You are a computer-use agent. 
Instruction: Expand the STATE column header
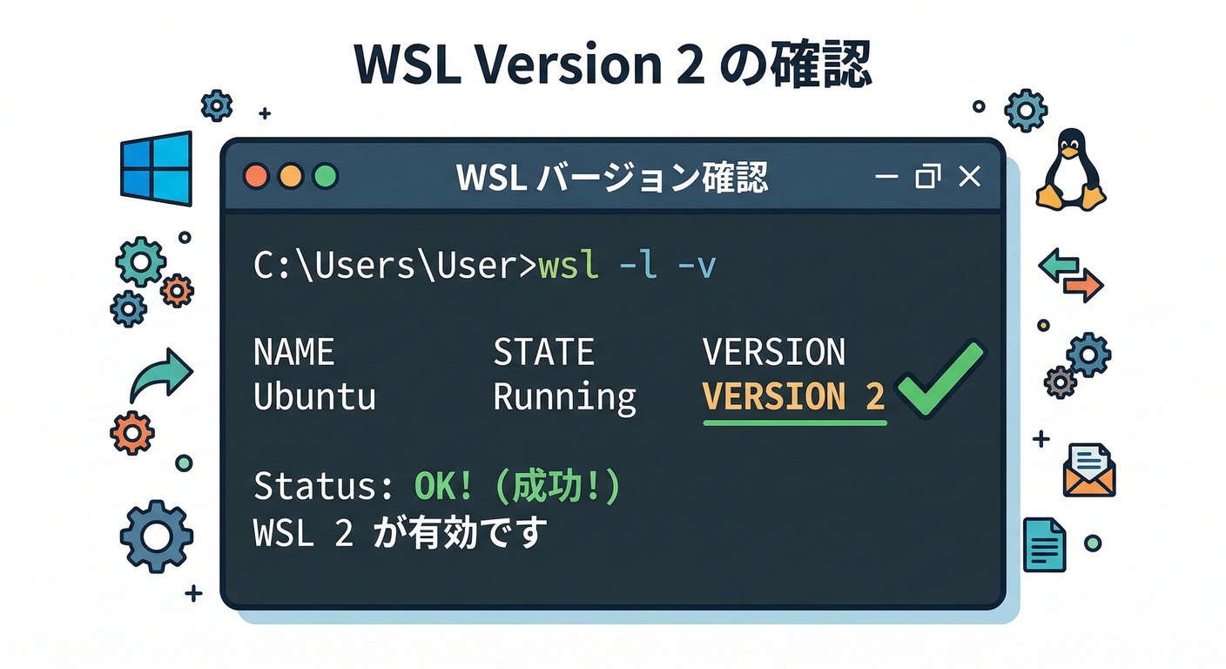(544, 351)
